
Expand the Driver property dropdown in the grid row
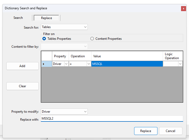coord(66,64)
